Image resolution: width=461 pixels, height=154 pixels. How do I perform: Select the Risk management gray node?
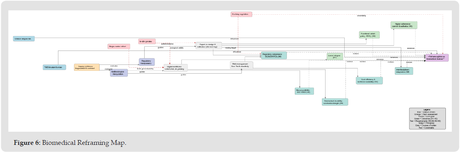point(241,65)
